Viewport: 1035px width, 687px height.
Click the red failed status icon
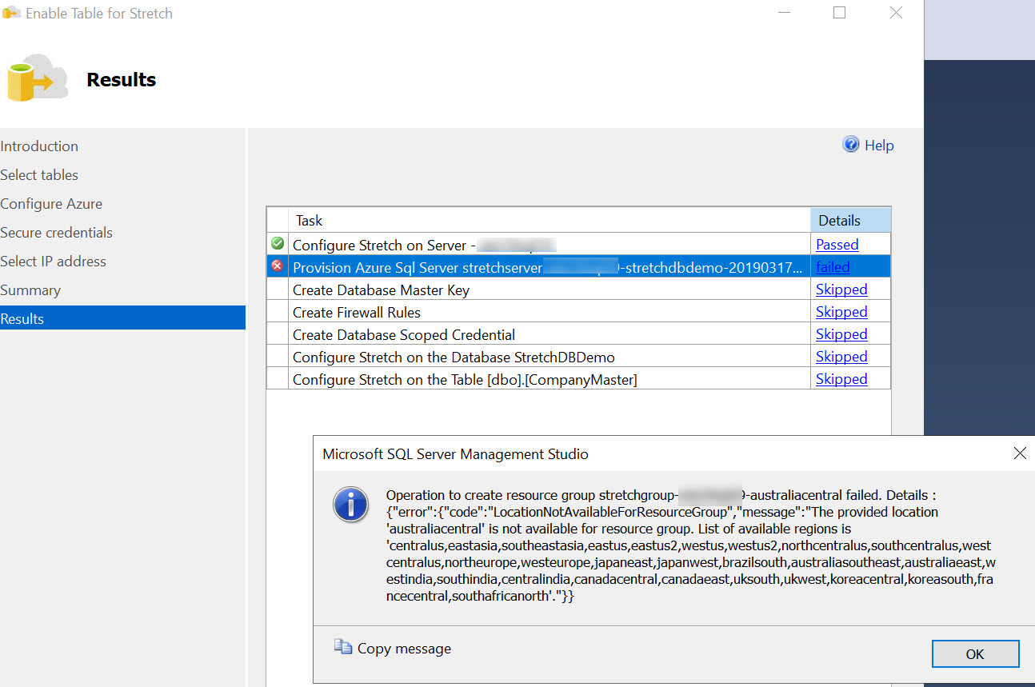click(x=278, y=266)
